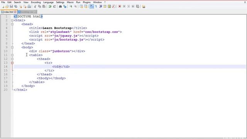Undo the last edit with green arrow

coord(50,7)
